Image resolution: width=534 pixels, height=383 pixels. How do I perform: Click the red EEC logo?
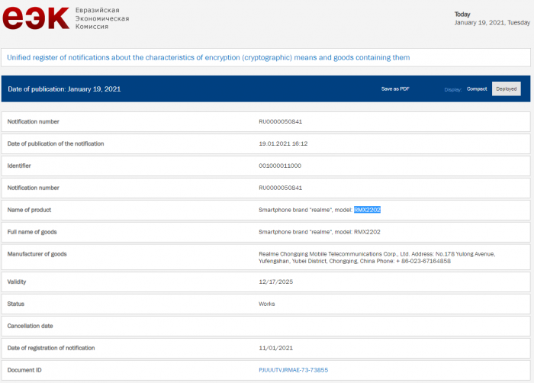click(36, 18)
